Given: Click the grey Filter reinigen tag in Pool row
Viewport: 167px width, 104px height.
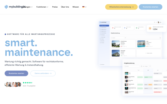Looking at the screenshot, I should (x=158, y=73).
